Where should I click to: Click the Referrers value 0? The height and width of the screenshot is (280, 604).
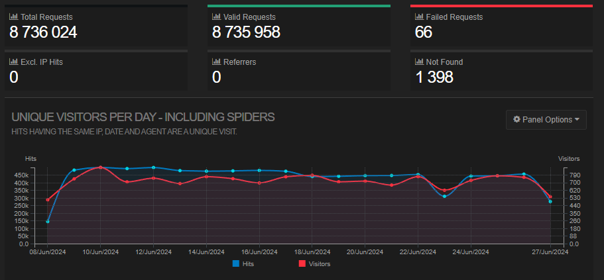(x=217, y=77)
